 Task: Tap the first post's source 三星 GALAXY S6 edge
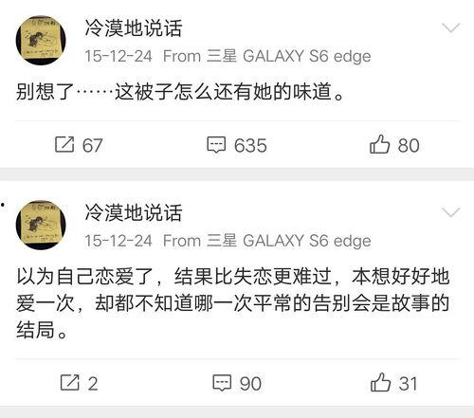click(x=288, y=57)
